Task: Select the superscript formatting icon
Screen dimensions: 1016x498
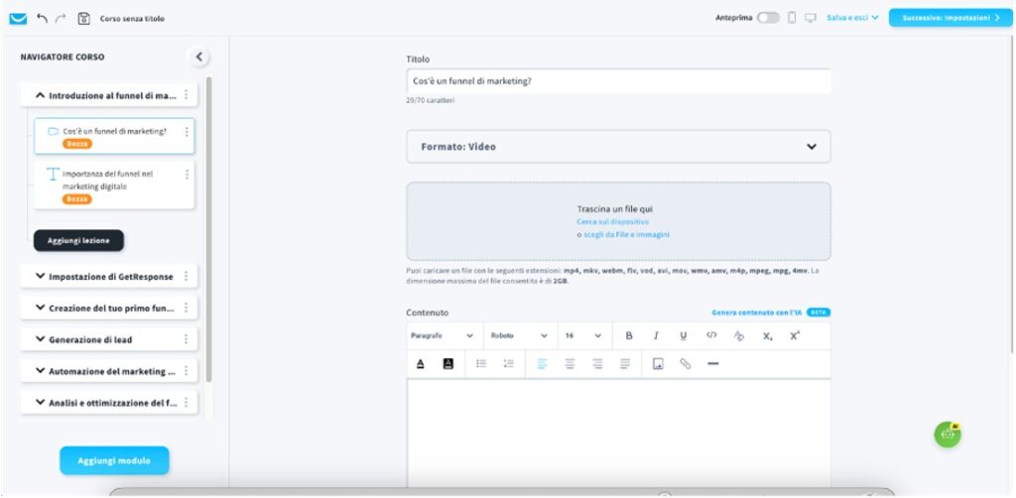Action: pos(795,335)
